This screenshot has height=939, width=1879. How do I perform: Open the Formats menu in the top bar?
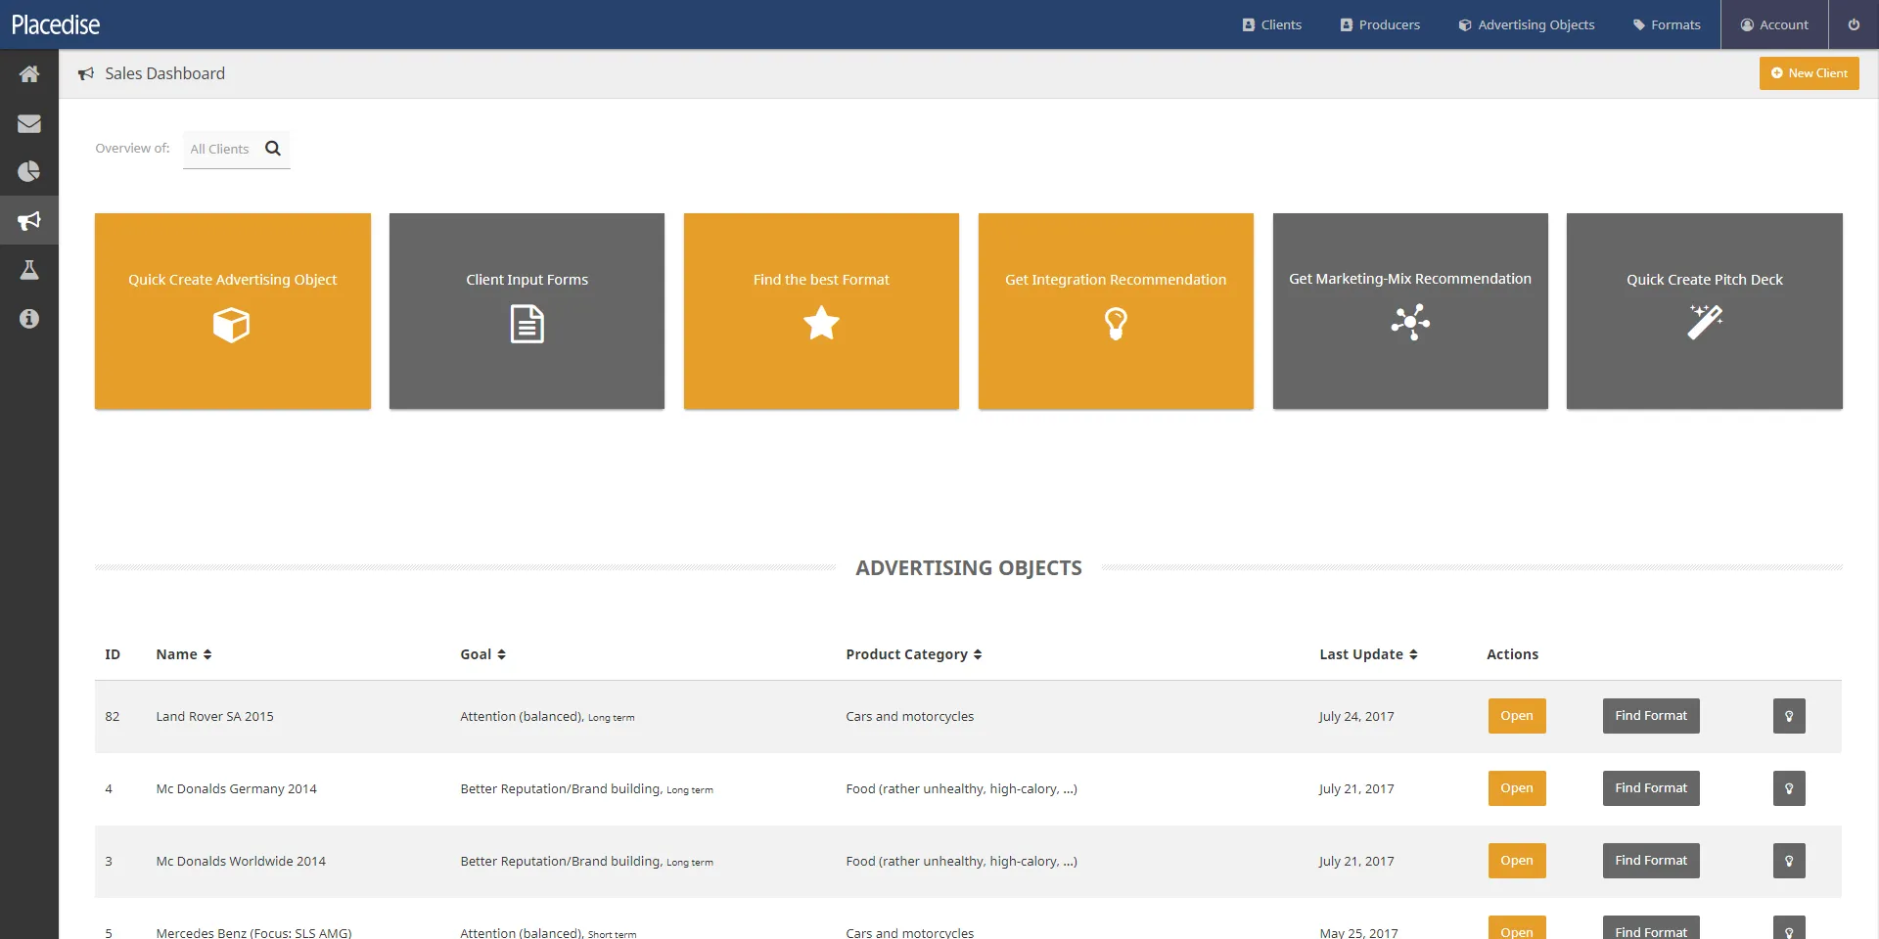point(1667,23)
